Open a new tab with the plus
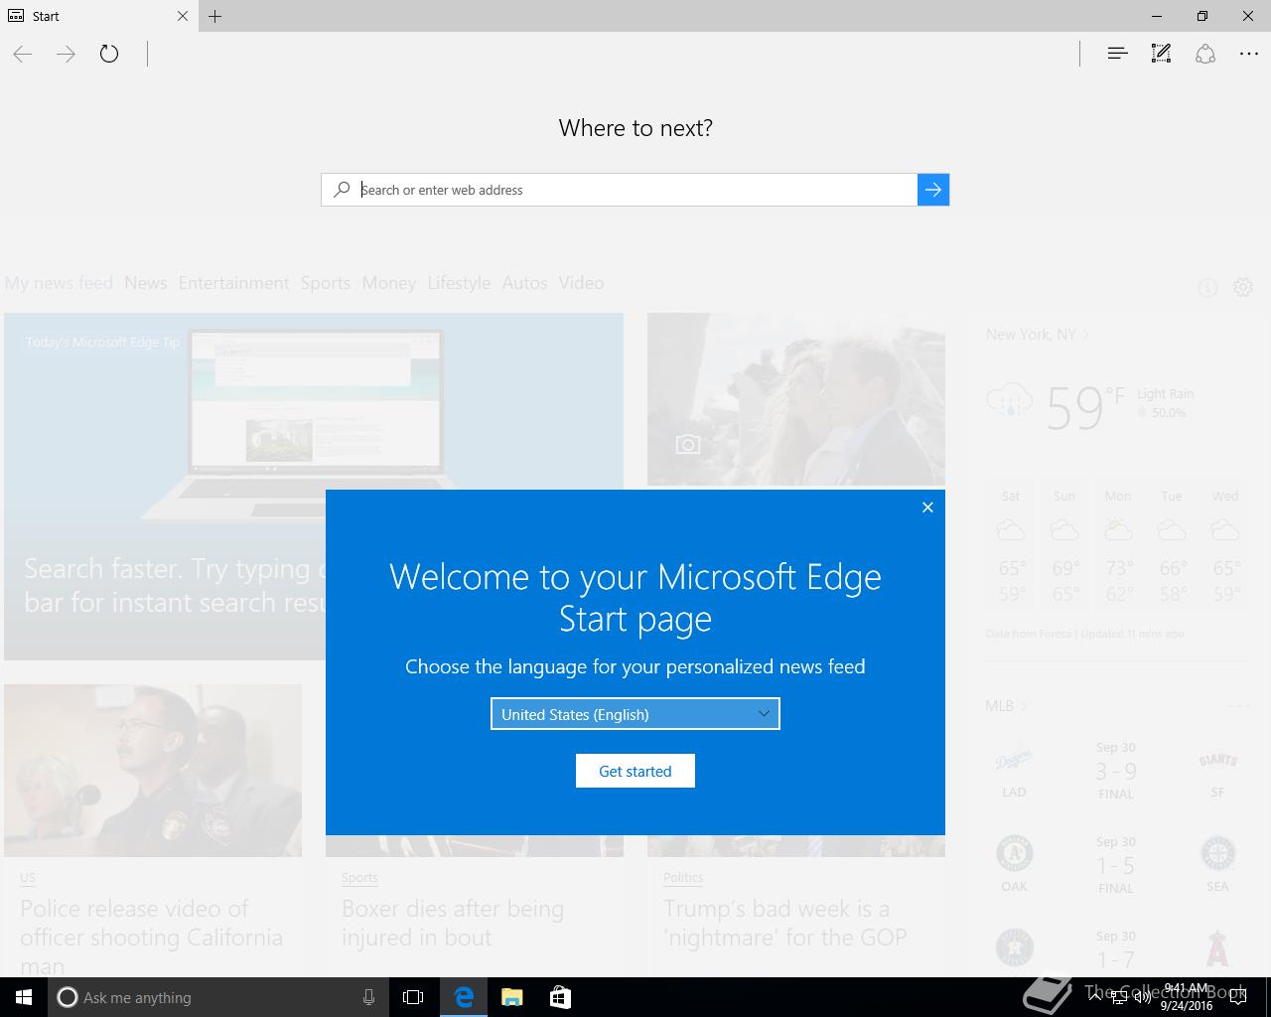The height and width of the screenshot is (1017, 1271). 215,16
